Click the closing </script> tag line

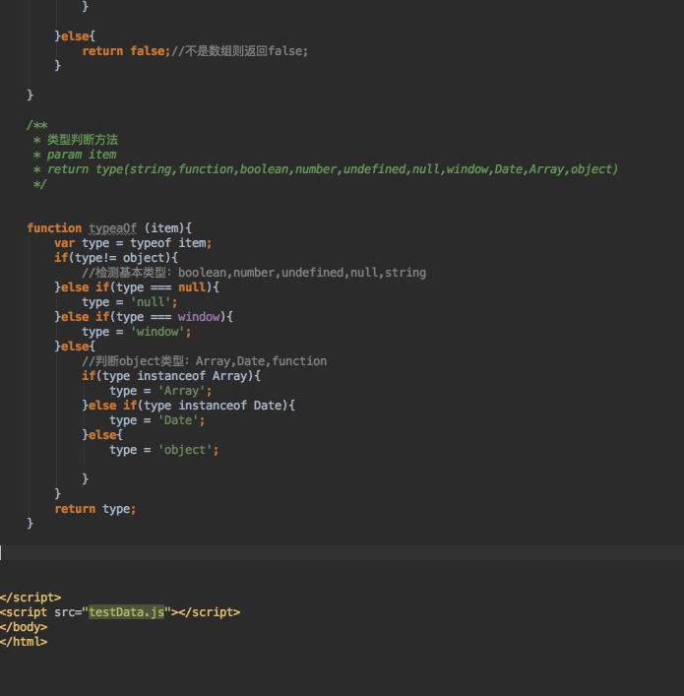tap(31, 598)
